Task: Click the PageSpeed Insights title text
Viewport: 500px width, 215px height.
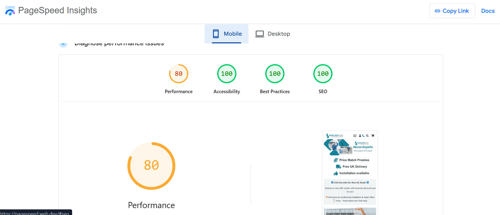Action: [x=57, y=10]
